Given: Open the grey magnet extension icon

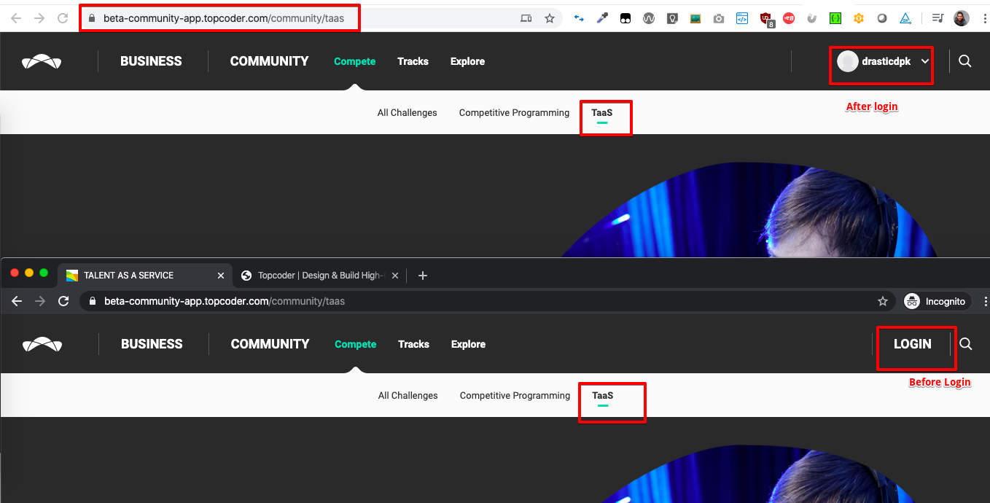Looking at the screenshot, I should click(812, 19).
